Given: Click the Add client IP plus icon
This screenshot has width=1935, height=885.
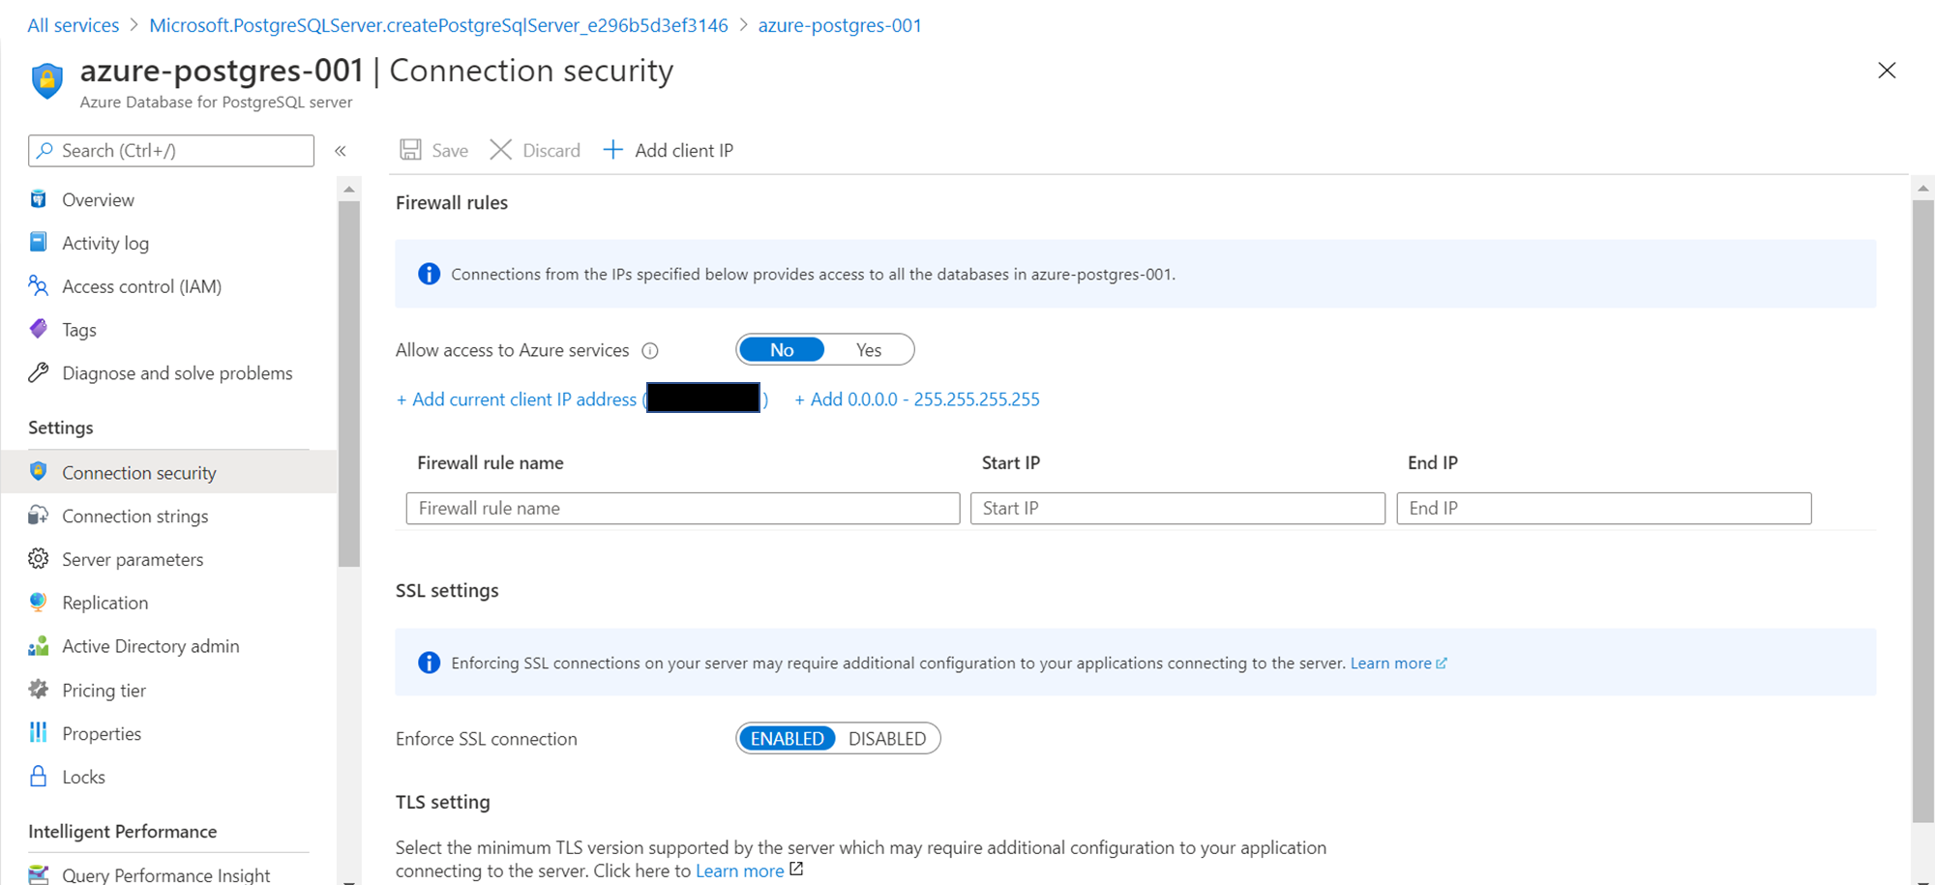Looking at the screenshot, I should [613, 150].
